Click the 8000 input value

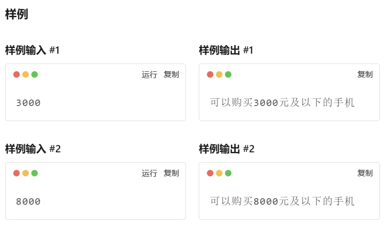tap(28, 202)
